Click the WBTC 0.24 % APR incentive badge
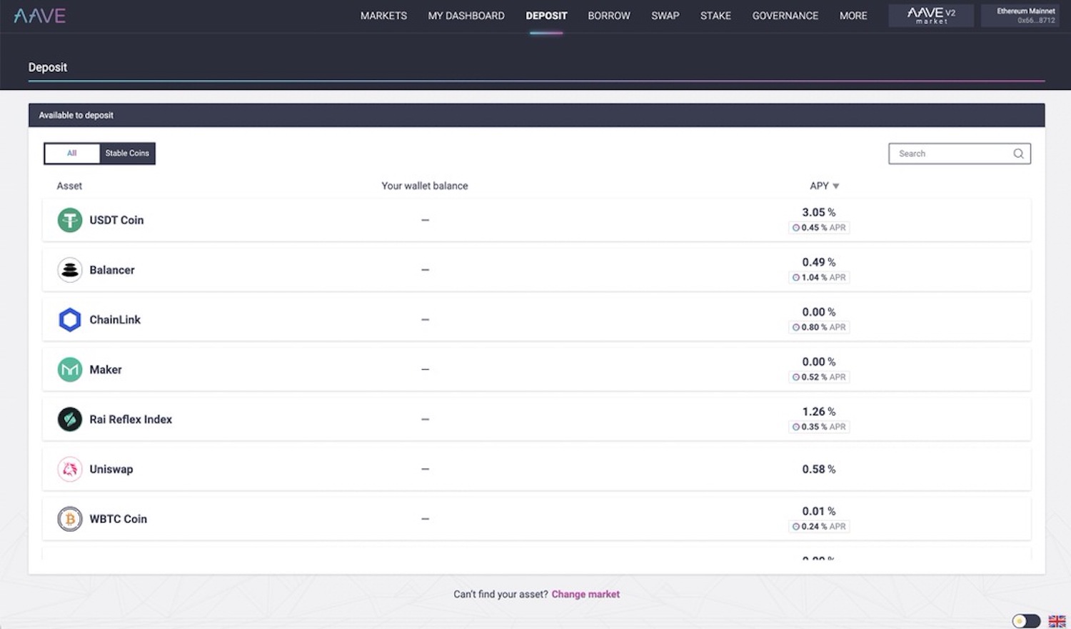1071x629 pixels. [x=819, y=526]
